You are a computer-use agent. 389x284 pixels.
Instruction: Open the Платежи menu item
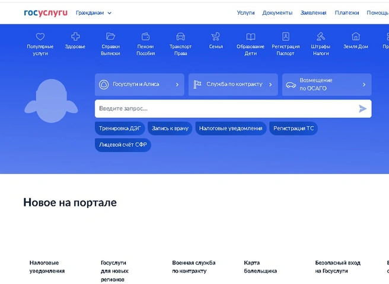[x=347, y=13]
